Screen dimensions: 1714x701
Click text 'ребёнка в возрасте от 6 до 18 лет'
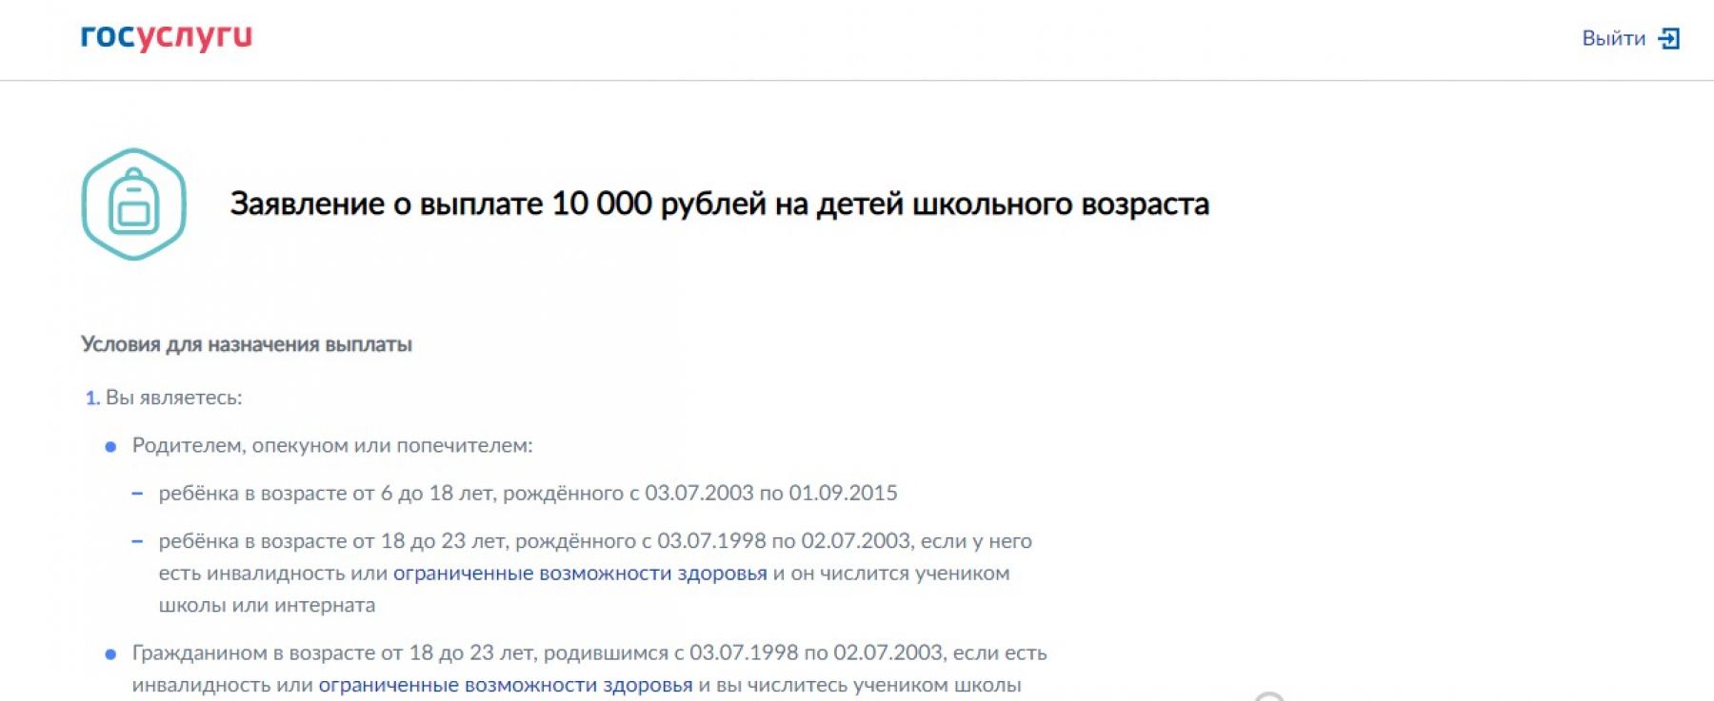[x=328, y=493]
